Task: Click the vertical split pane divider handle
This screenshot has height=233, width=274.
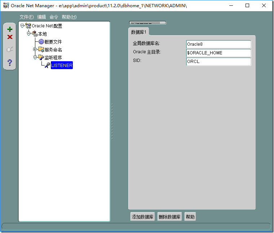Action: point(112,121)
